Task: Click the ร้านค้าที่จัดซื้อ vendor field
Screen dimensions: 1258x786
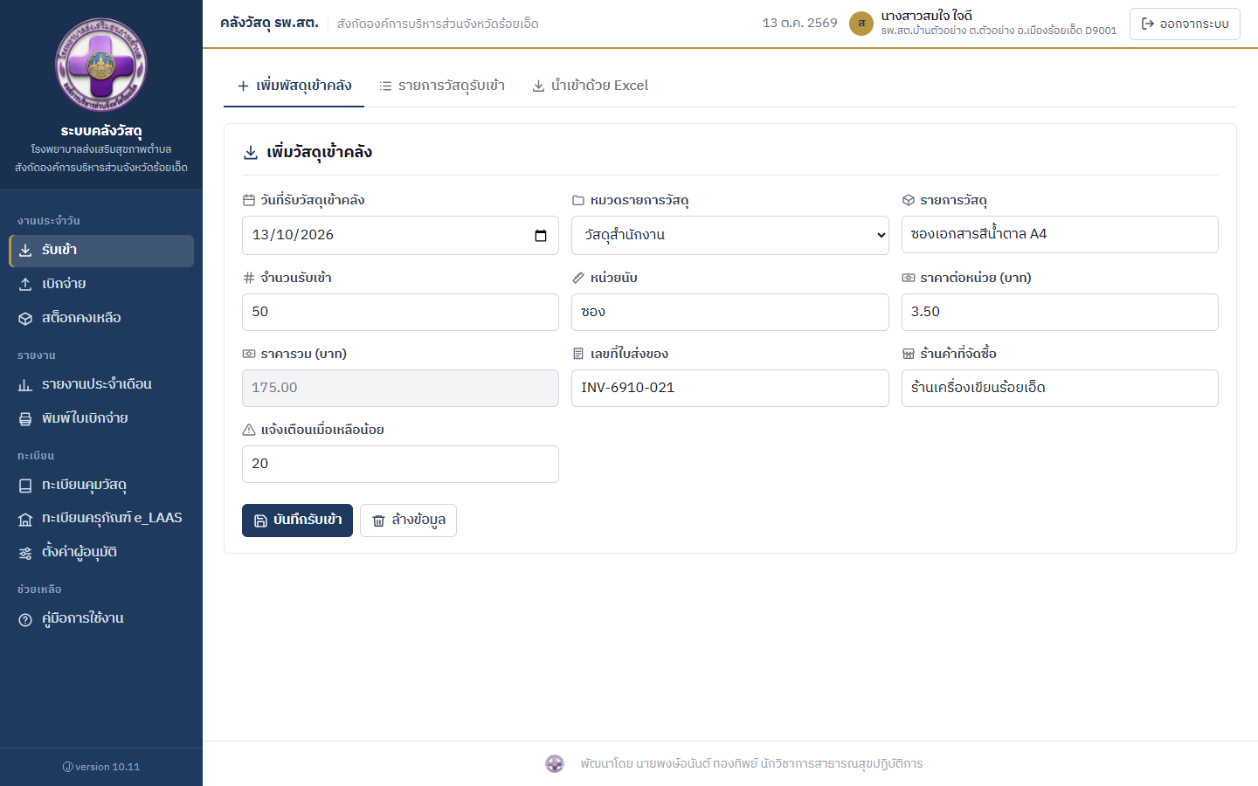Action: (x=1060, y=389)
